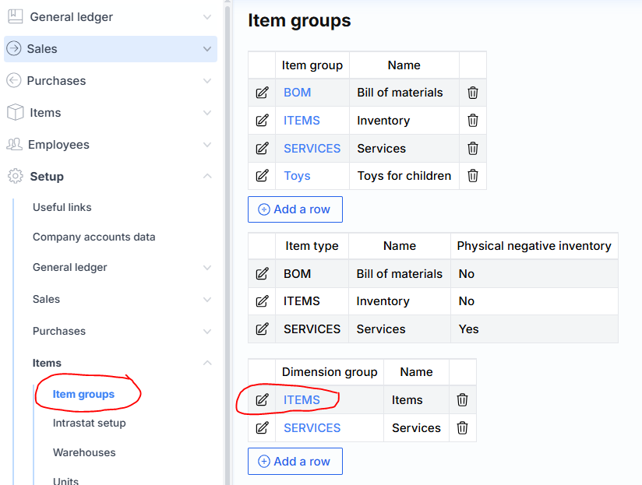The image size is (642, 485).
Task: Click edit pencil icon for BOM item group
Action: [262, 93]
